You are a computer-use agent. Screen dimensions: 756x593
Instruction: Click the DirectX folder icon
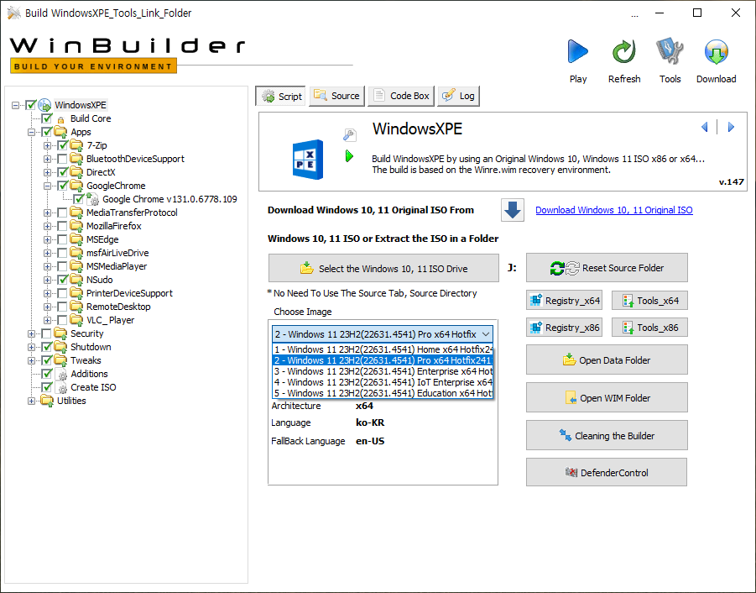pos(76,172)
